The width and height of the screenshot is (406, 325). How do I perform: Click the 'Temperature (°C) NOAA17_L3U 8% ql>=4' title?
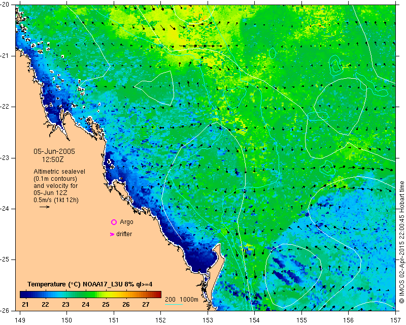[90, 284]
